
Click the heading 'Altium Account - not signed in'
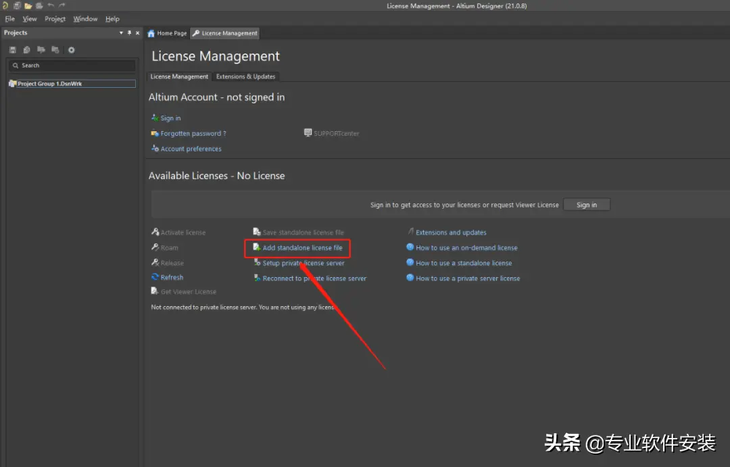[216, 97]
